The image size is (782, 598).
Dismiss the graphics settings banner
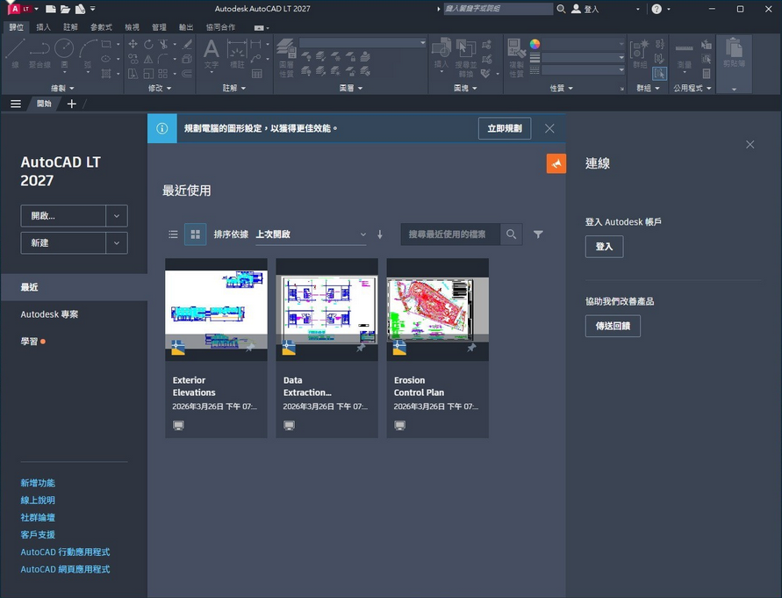[x=549, y=128]
